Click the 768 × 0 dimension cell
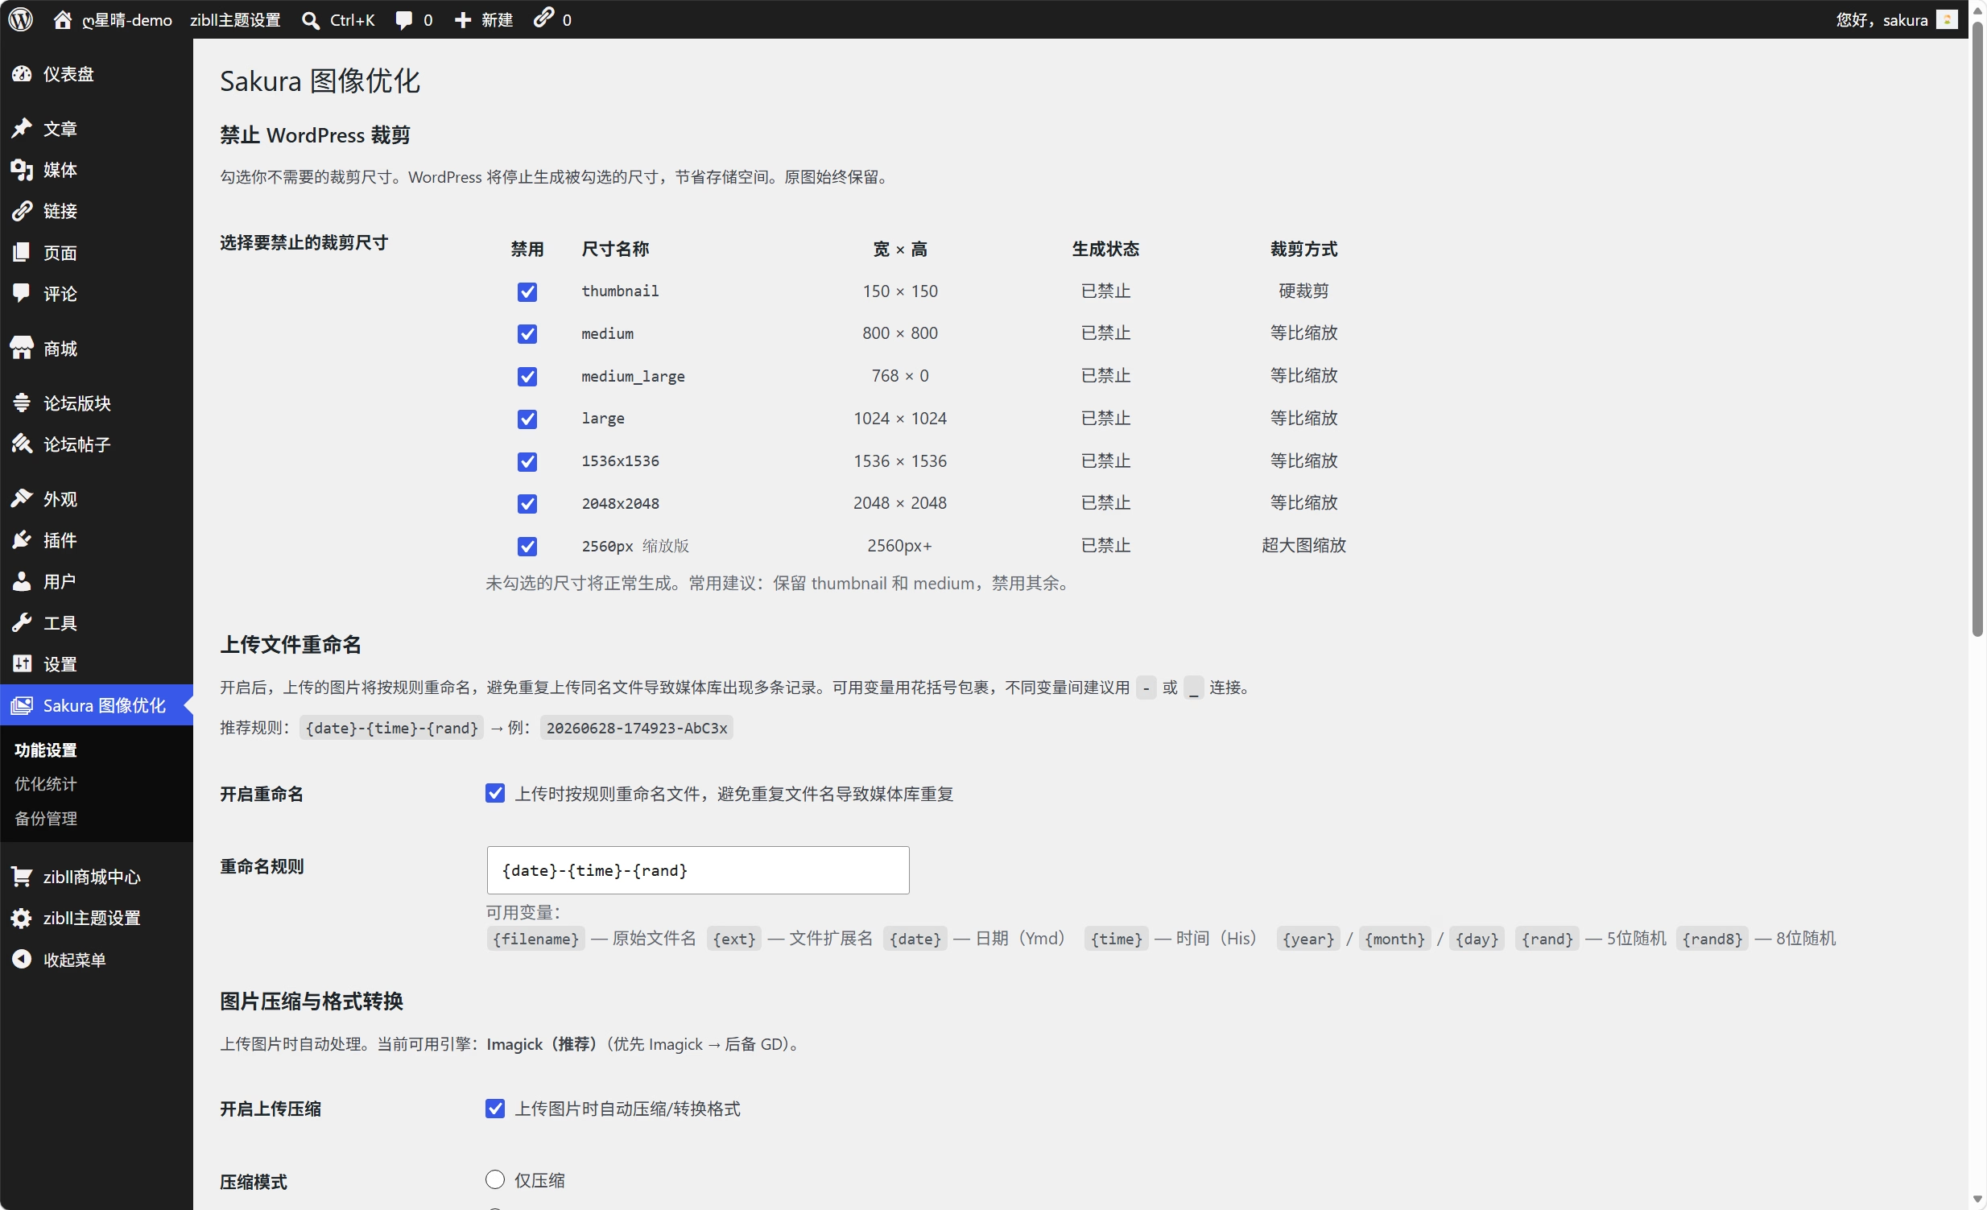The width and height of the screenshot is (1987, 1210). click(x=900, y=376)
